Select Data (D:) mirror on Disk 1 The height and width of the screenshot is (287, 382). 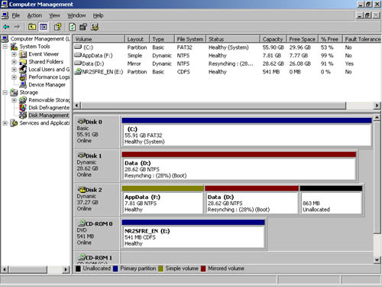click(x=238, y=166)
